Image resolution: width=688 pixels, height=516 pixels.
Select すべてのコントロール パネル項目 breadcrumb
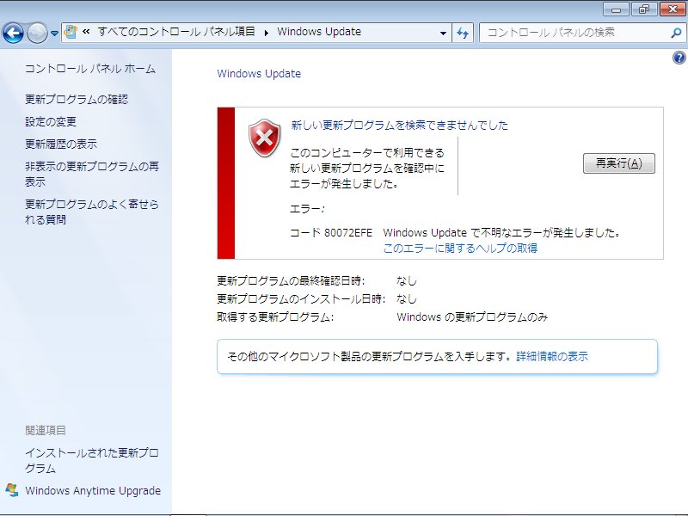click(x=176, y=32)
